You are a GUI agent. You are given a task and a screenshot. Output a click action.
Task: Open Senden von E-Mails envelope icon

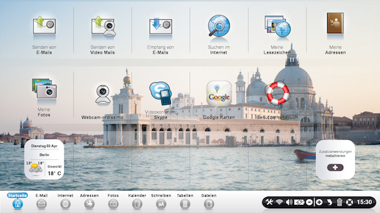44,25
